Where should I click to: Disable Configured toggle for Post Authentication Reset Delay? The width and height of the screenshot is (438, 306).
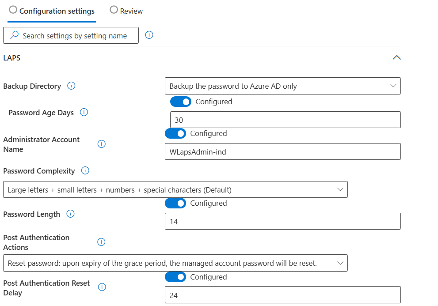175,277
